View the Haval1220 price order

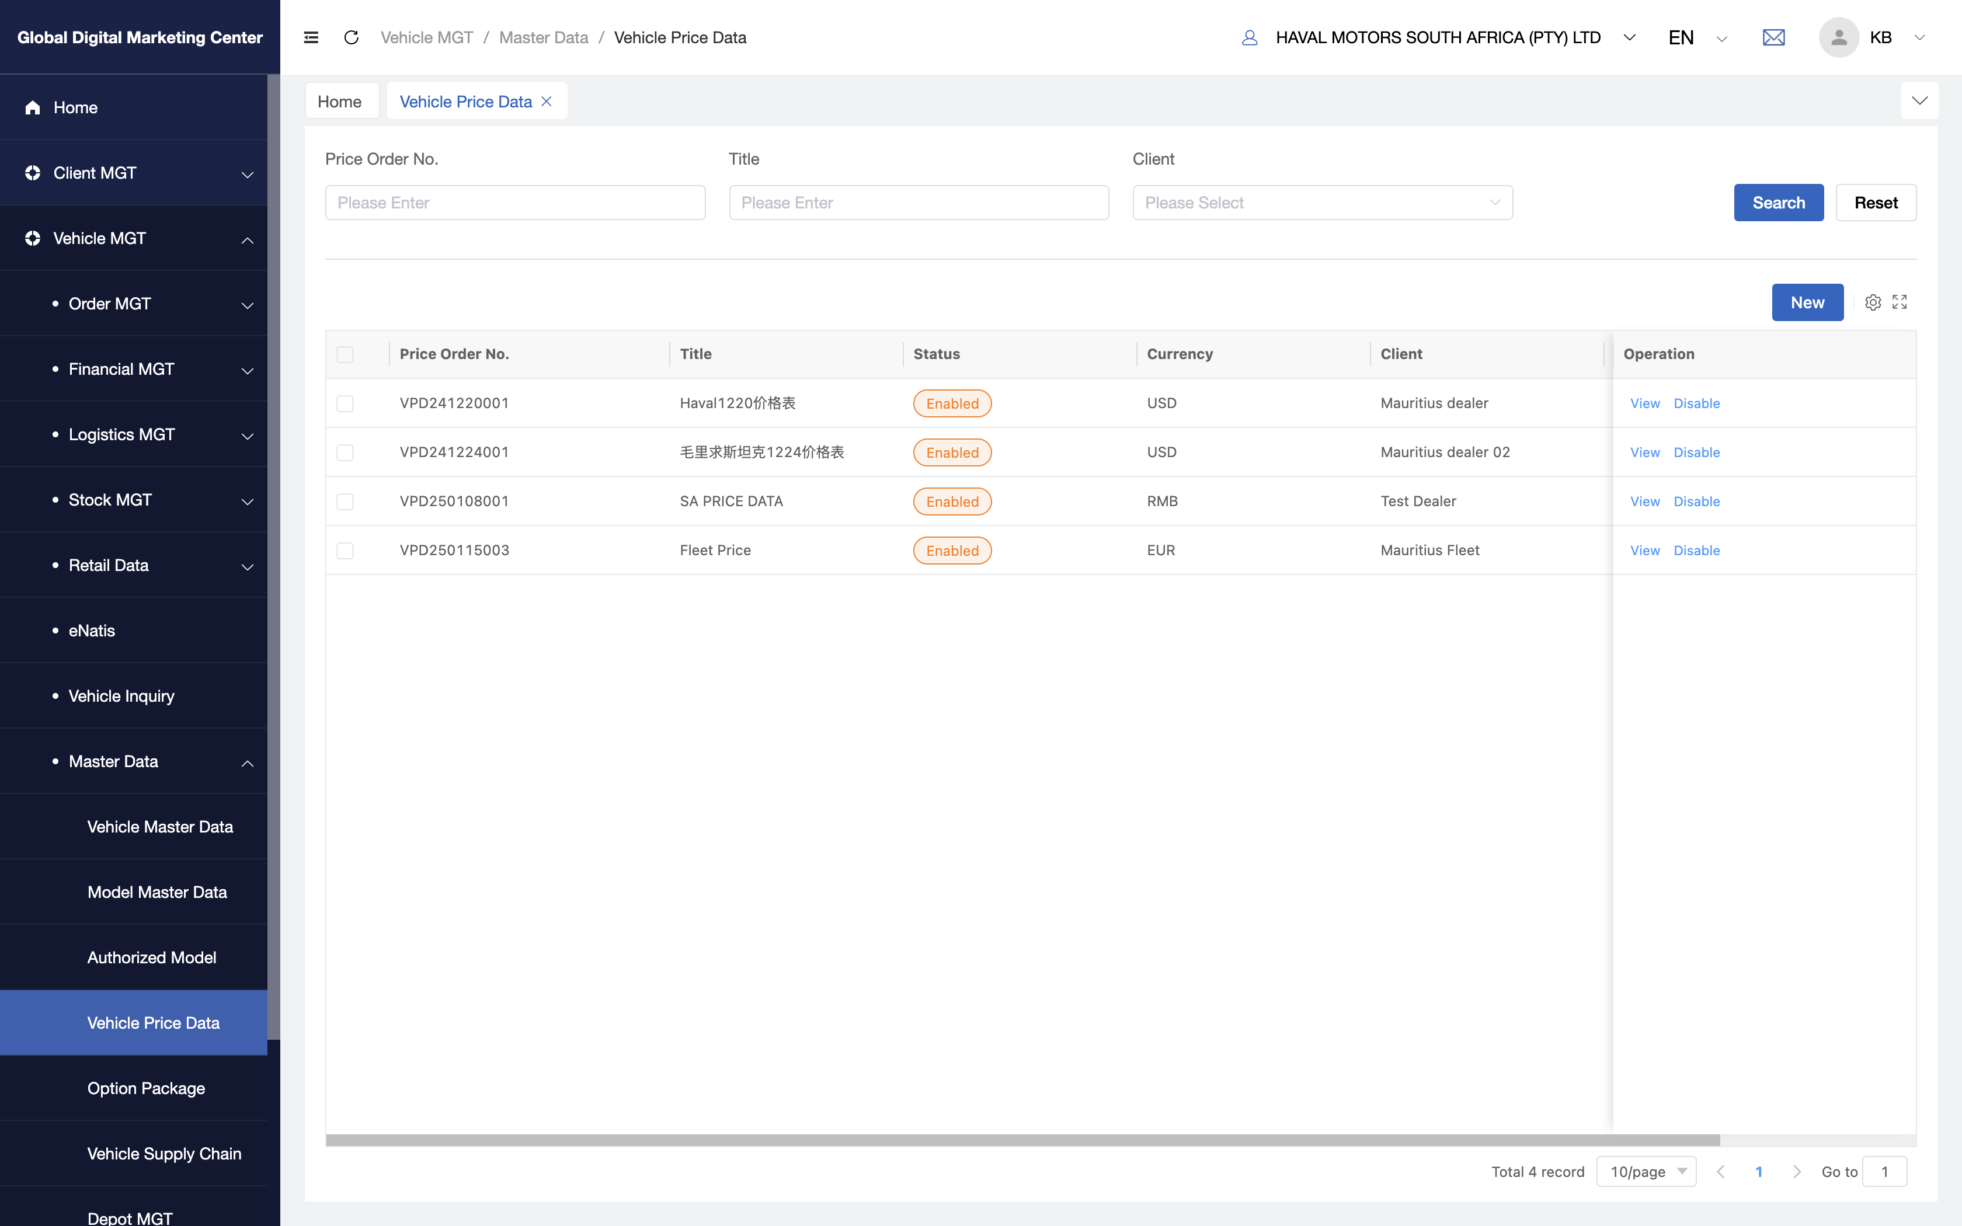[1644, 403]
